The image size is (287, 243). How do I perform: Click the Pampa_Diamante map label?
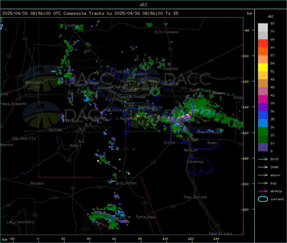point(13,104)
